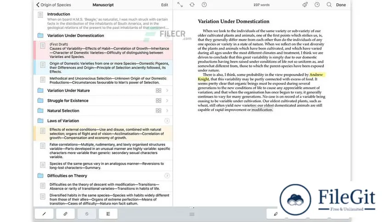The height and width of the screenshot is (222, 384).
Task: Tap the circled T icon in the editor toolbar
Action: pyautogui.click(x=204, y=5)
